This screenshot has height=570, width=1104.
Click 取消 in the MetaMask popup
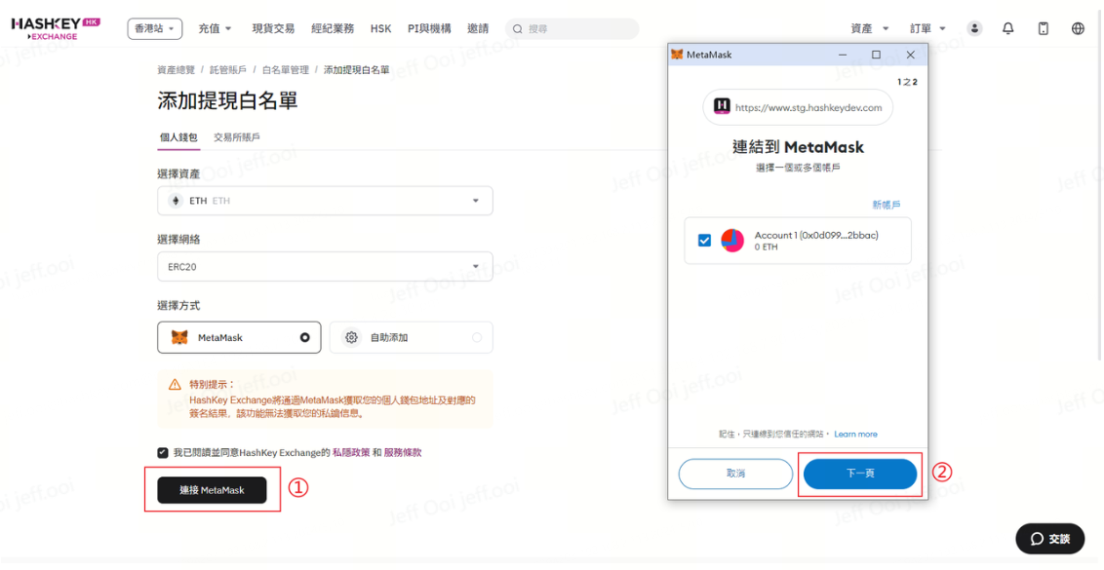point(735,474)
